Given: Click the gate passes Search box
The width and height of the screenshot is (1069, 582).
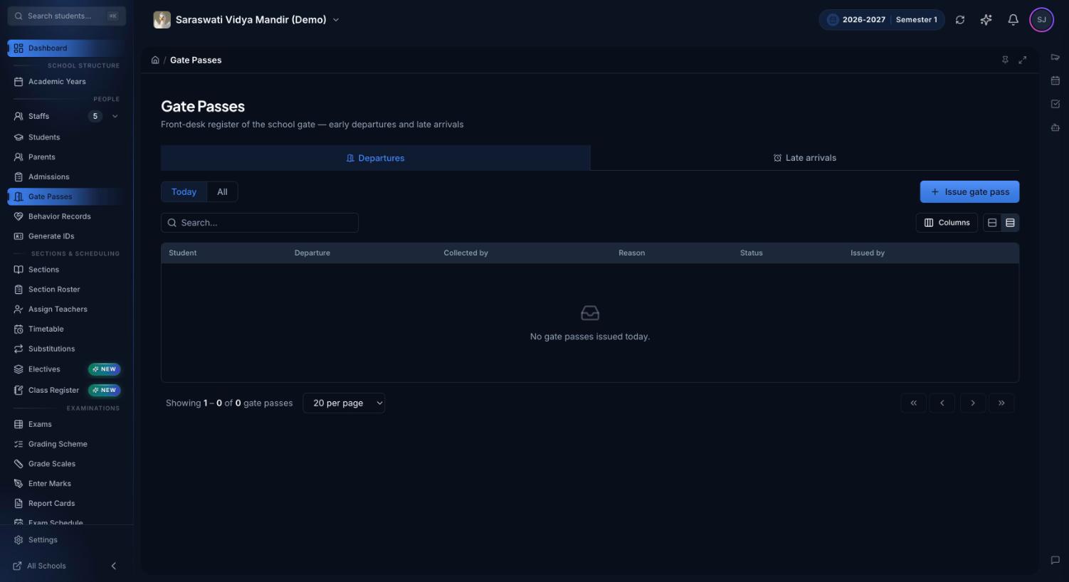Looking at the screenshot, I should pos(260,223).
